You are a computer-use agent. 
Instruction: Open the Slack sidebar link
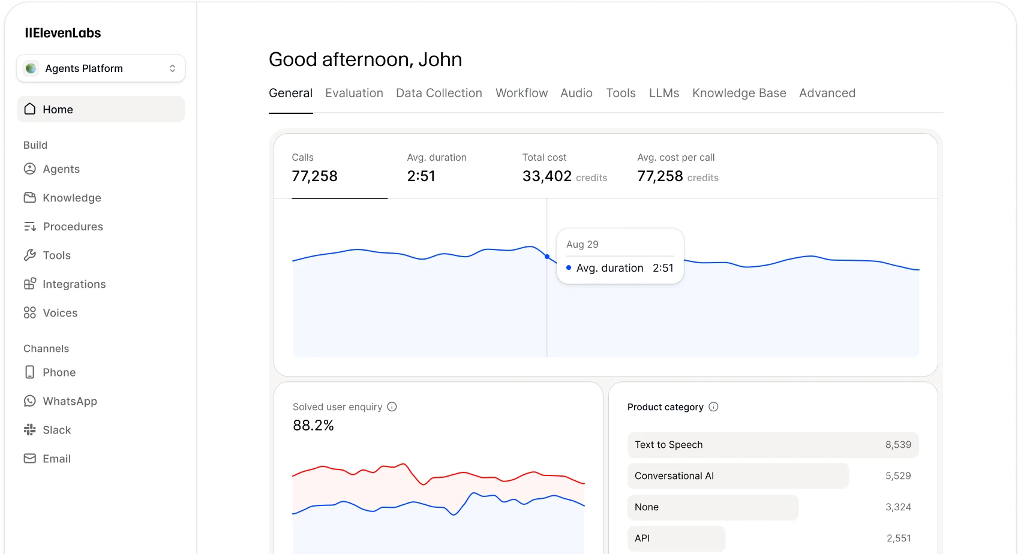[x=57, y=430]
